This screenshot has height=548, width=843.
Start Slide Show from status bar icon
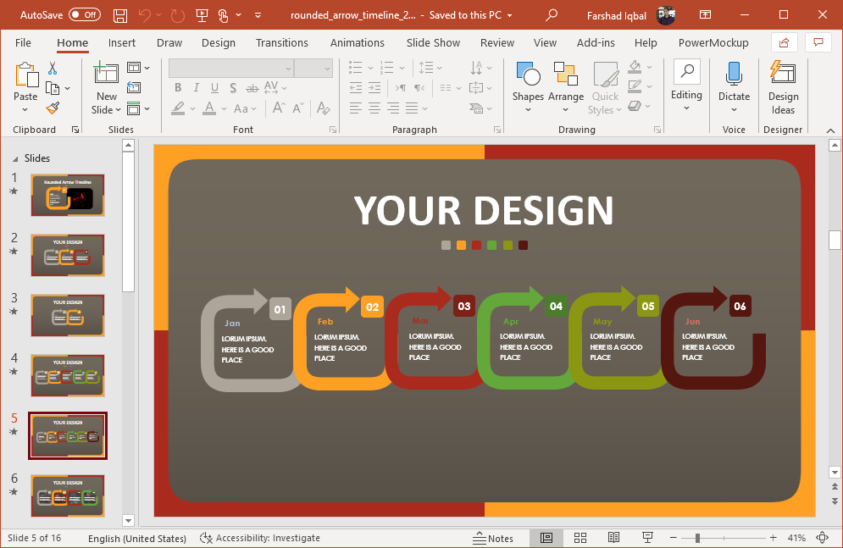tap(647, 538)
